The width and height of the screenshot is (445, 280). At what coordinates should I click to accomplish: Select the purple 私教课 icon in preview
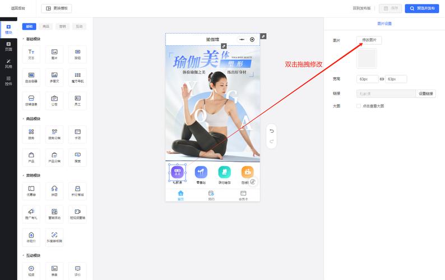pos(177,172)
